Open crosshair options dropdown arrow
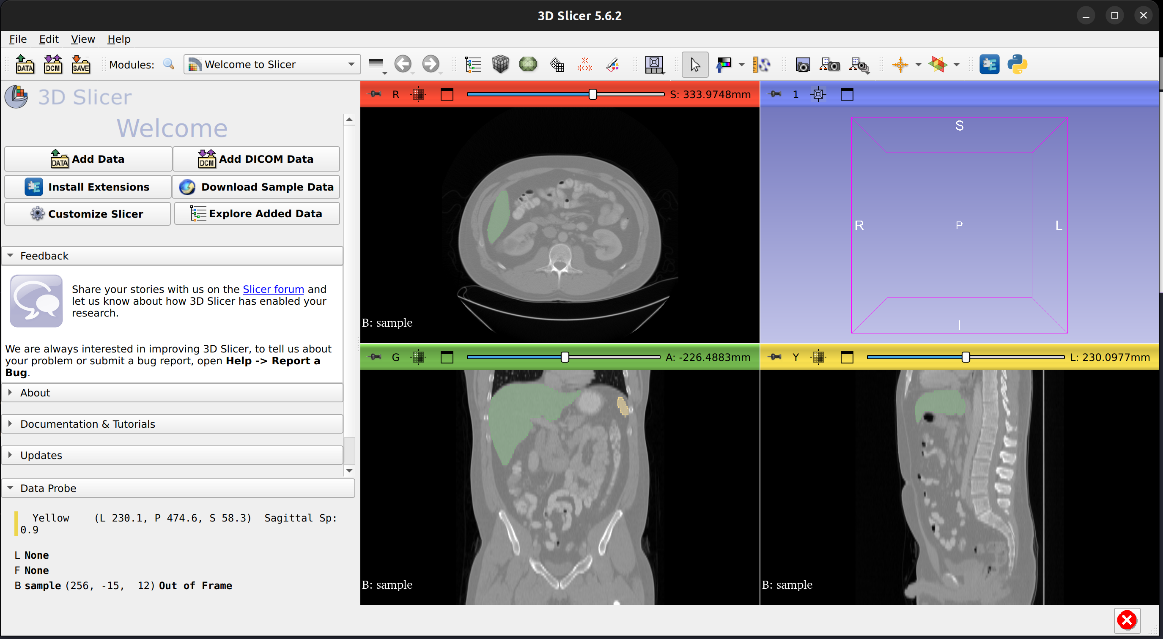The image size is (1163, 639). (918, 65)
